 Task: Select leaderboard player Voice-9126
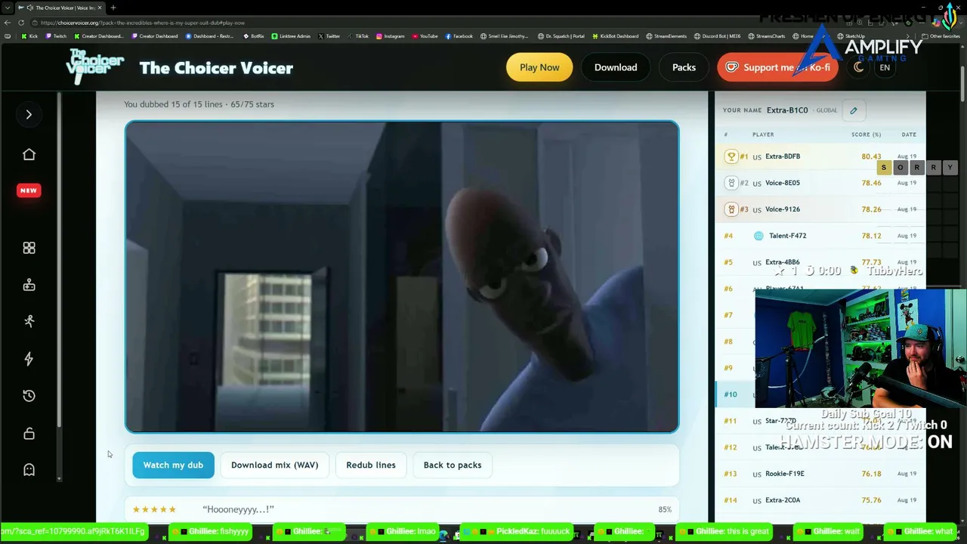[x=783, y=209]
